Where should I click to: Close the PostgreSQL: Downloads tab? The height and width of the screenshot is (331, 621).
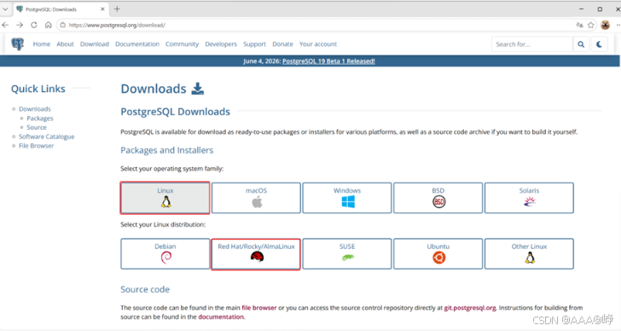tap(102, 9)
